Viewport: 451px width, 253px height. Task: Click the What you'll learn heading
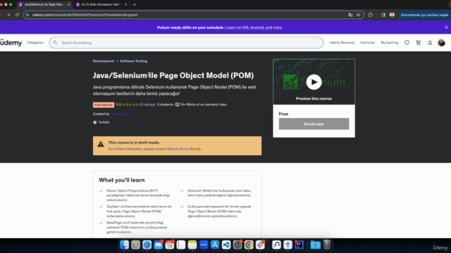(122, 180)
